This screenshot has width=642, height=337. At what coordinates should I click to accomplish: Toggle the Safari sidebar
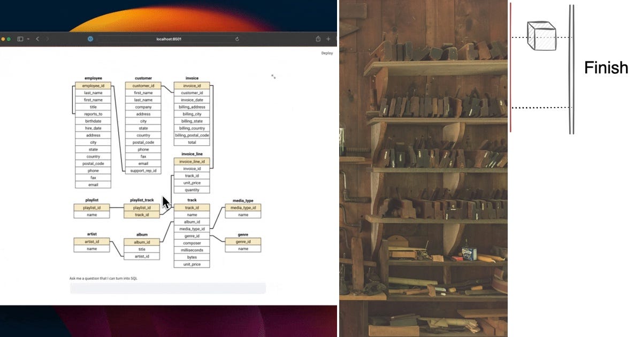pyautogui.click(x=21, y=39)
